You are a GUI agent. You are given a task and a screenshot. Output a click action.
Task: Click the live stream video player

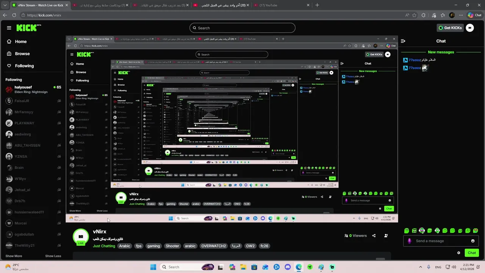[x=232, y=129]
